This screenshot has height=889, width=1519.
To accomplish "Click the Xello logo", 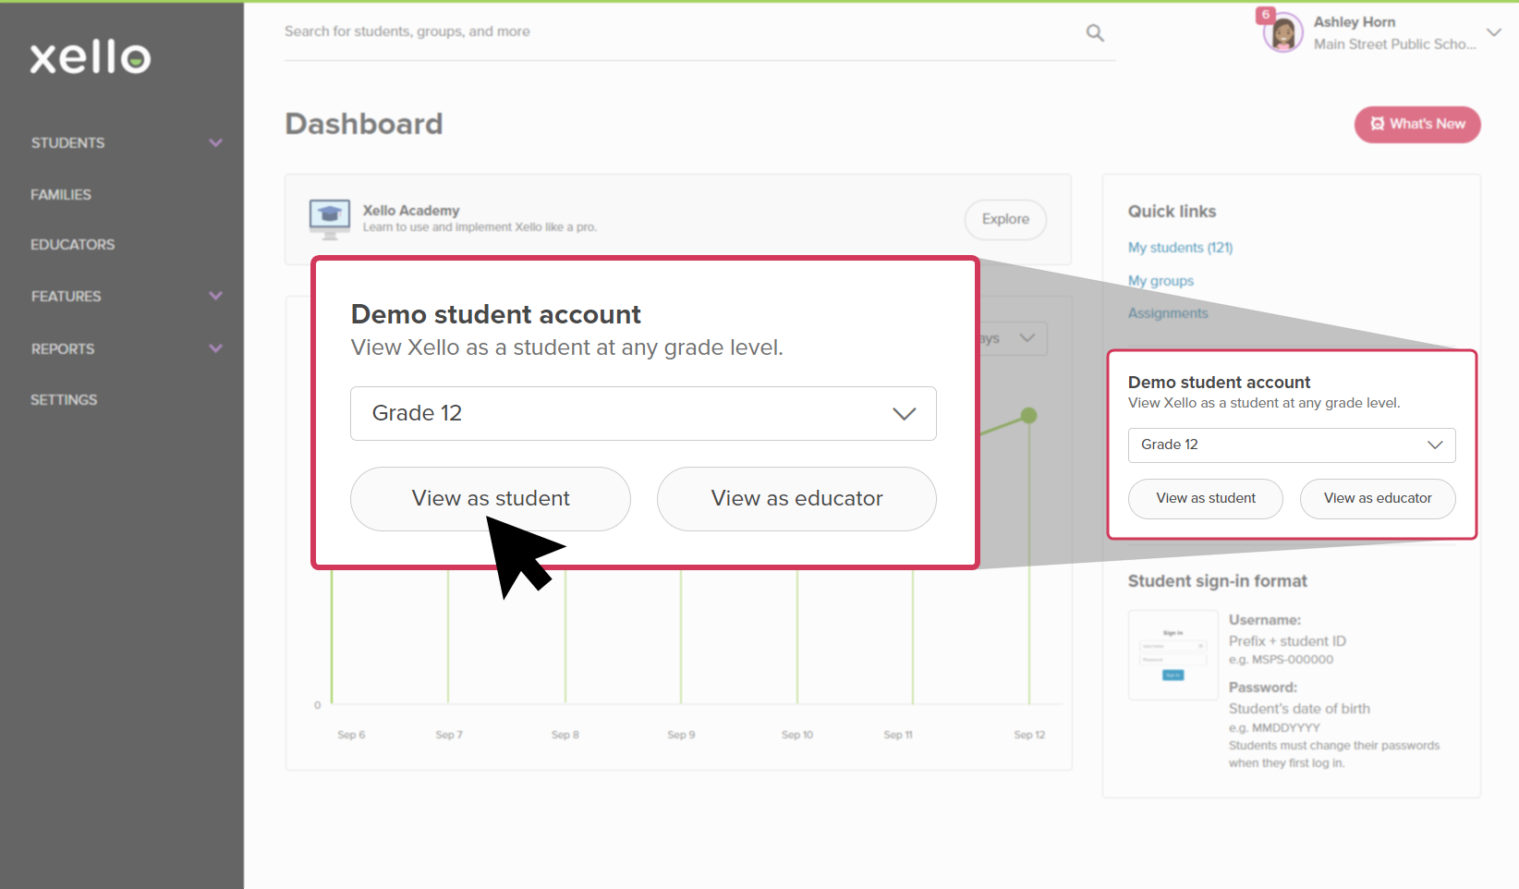I will [91, 58].
